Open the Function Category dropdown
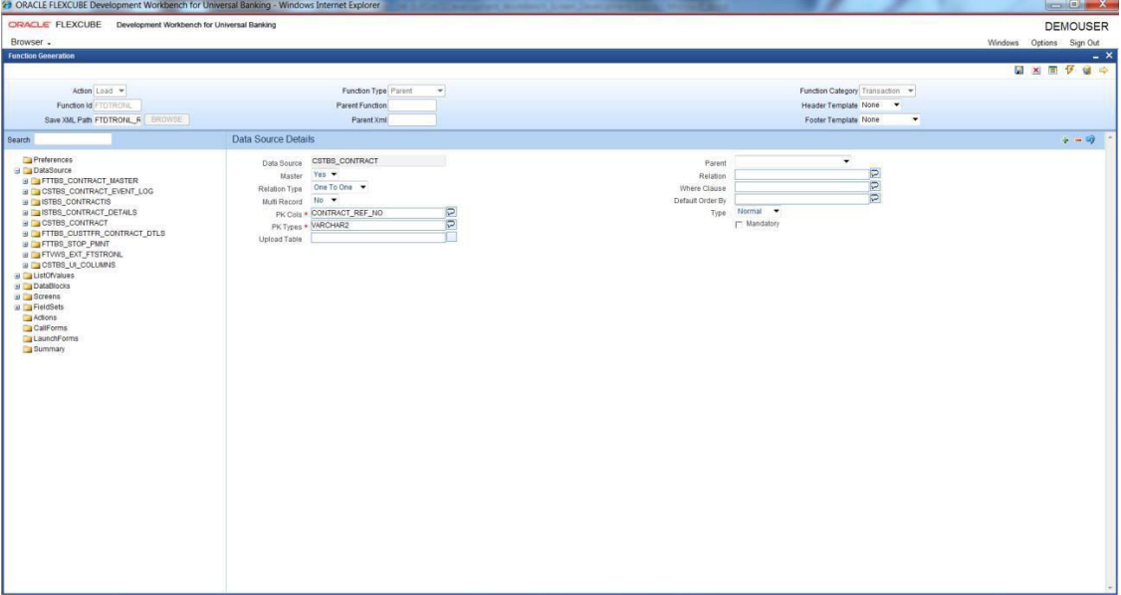Screen dimensions: 1121x595 pyautogui.click(x=887, y=91)
